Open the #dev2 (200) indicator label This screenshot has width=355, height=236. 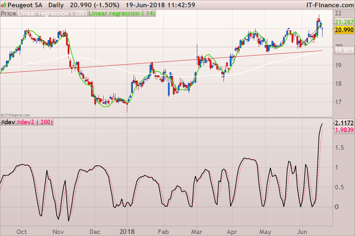pyautogui.click(x=35, y=122)
